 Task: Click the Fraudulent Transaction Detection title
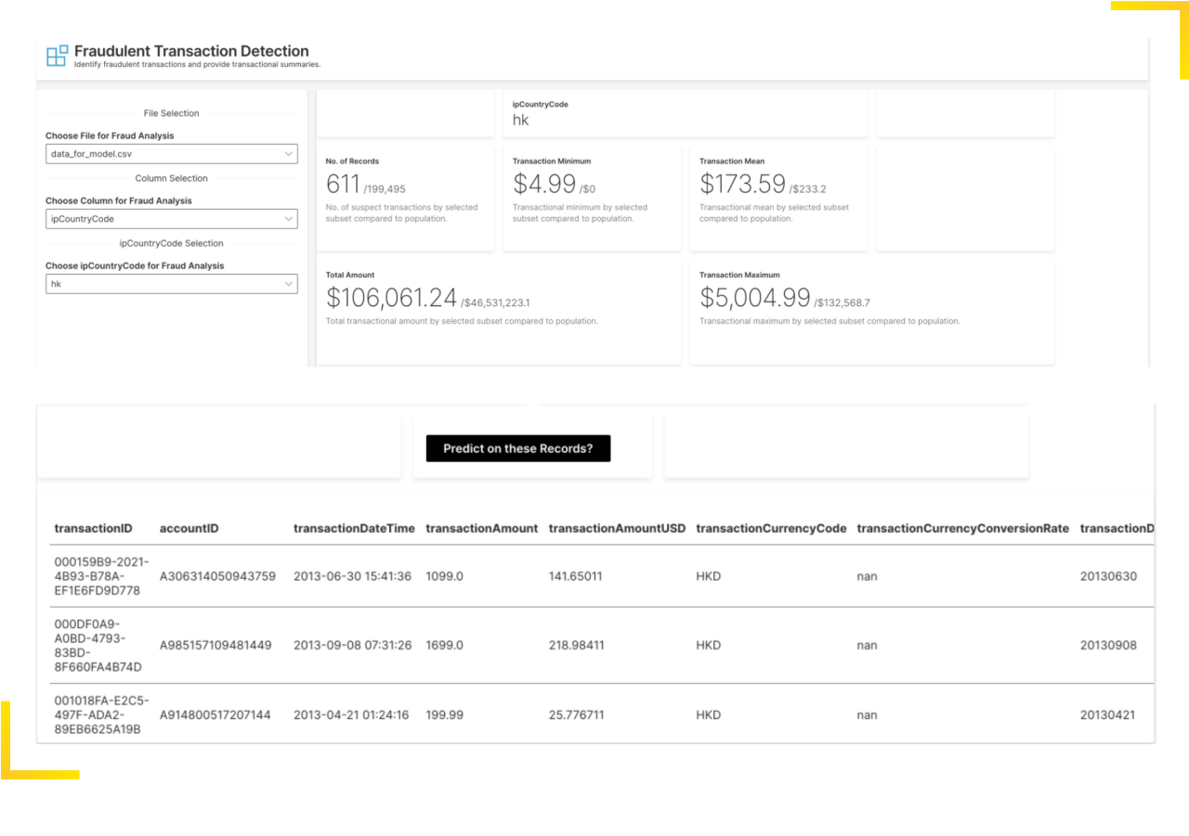192,50
